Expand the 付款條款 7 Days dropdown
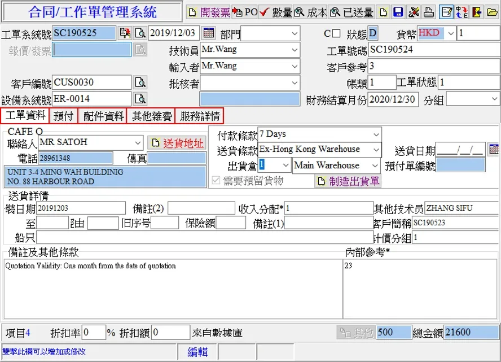 coord(376,134)
